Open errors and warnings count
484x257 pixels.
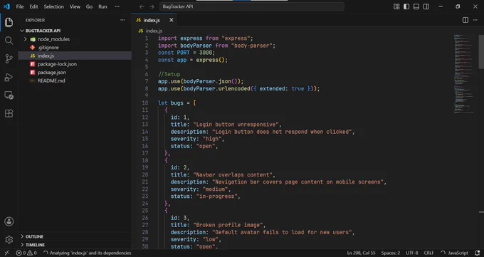(26, 253)
